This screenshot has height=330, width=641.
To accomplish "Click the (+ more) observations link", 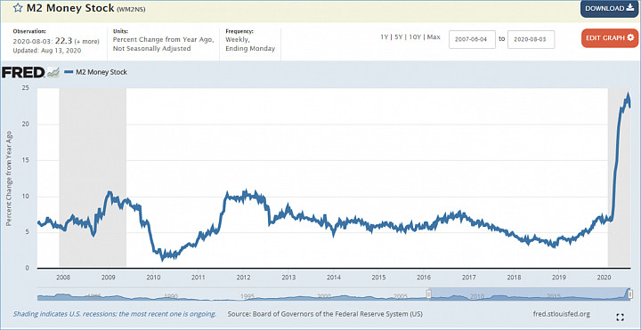I will (x=86, y=42).
